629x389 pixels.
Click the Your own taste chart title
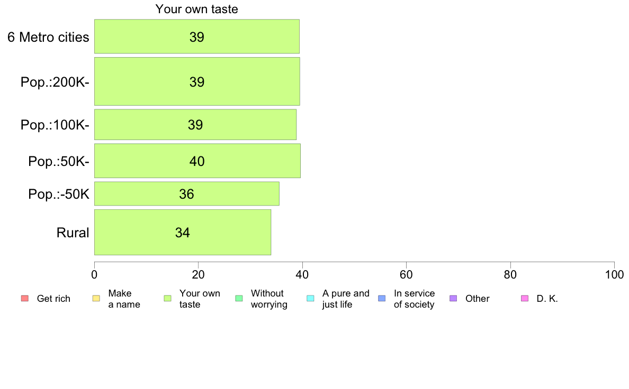(196, 9)
